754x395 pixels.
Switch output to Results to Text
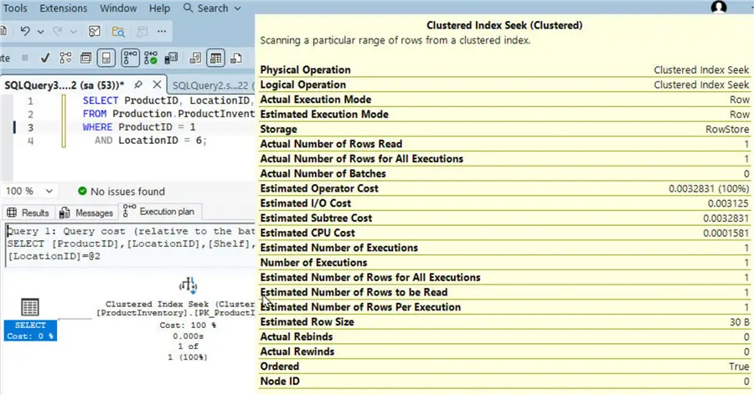click(195, 58)
